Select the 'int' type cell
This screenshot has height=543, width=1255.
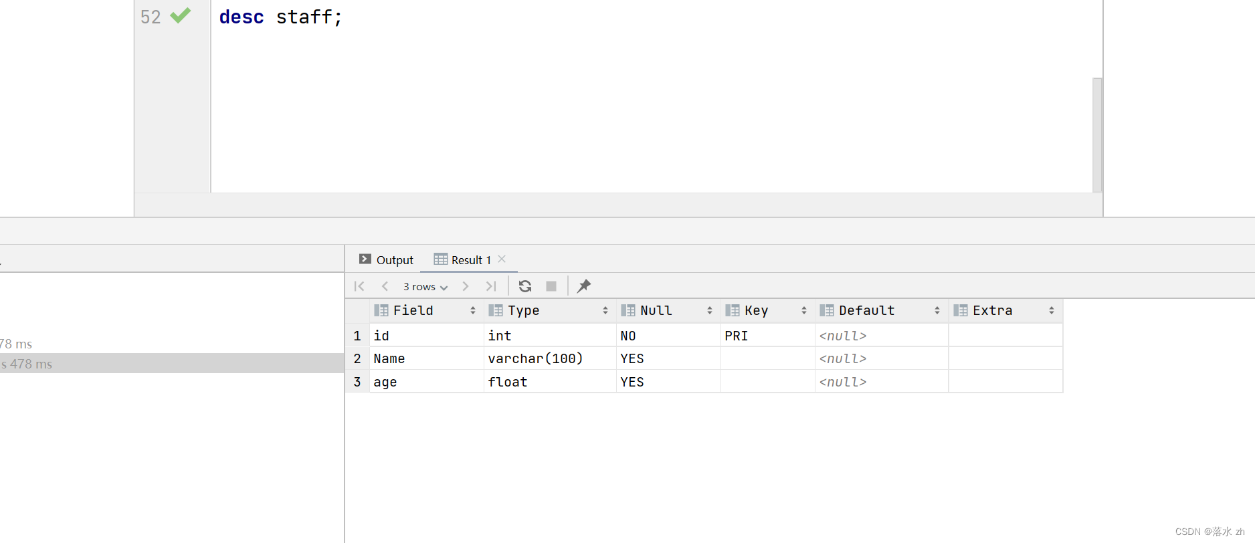[550, 336]
